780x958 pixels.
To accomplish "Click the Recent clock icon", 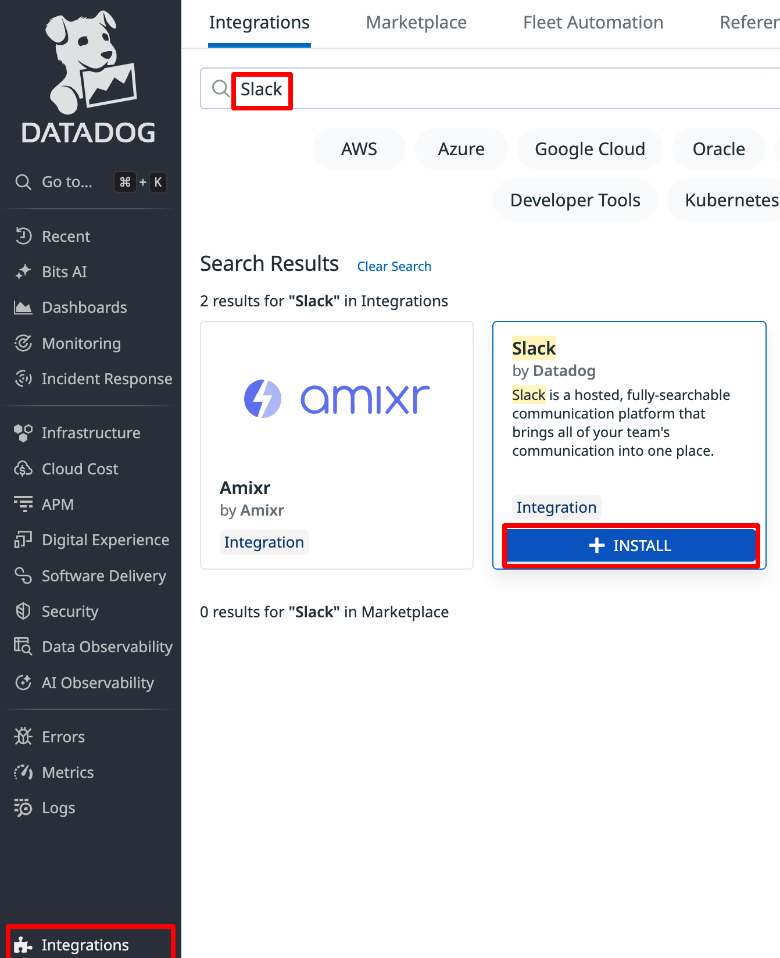I will [x=23, y=236].
